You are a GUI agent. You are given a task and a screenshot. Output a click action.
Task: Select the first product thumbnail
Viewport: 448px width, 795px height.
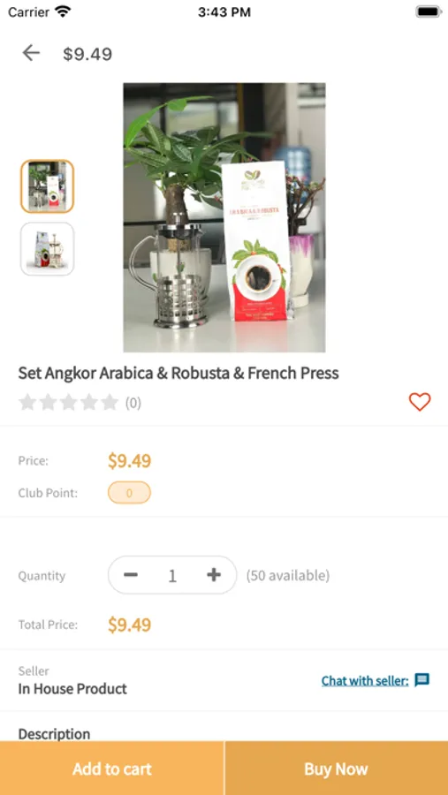(47, 186)
